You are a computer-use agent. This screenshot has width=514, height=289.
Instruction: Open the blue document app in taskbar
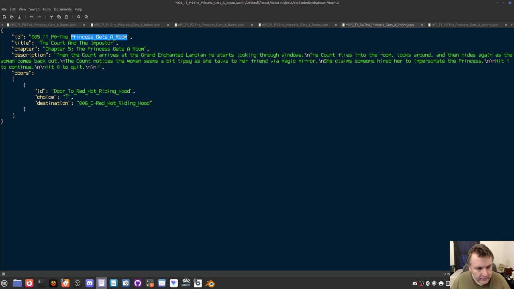click(113, 283)
